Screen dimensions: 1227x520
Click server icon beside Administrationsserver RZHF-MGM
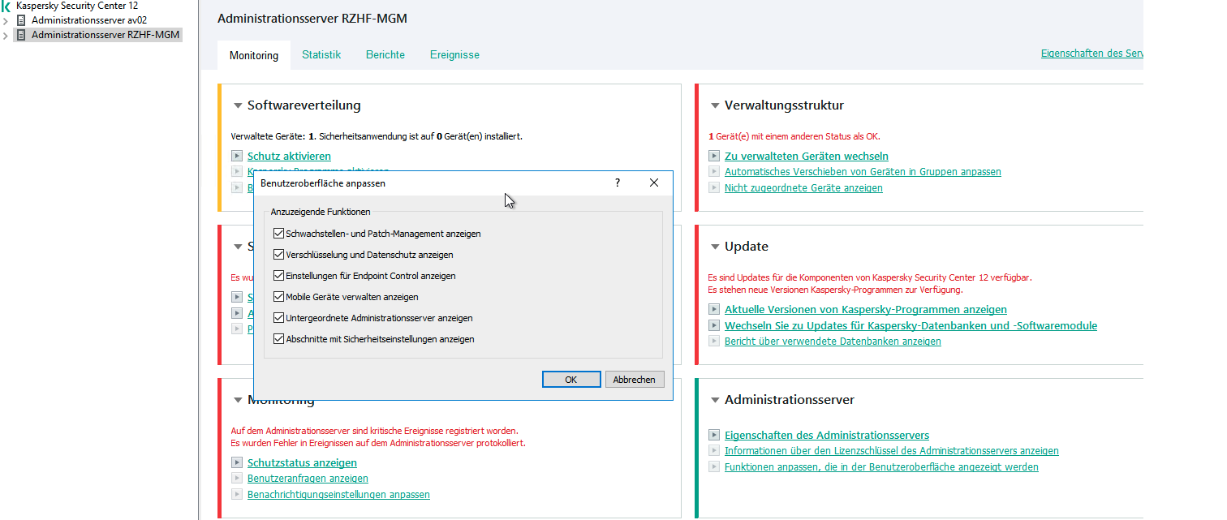click(x=22, y=35)
